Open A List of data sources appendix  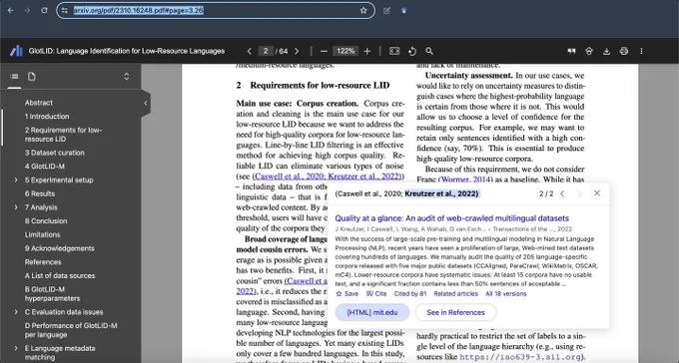[x=60, y=275]
